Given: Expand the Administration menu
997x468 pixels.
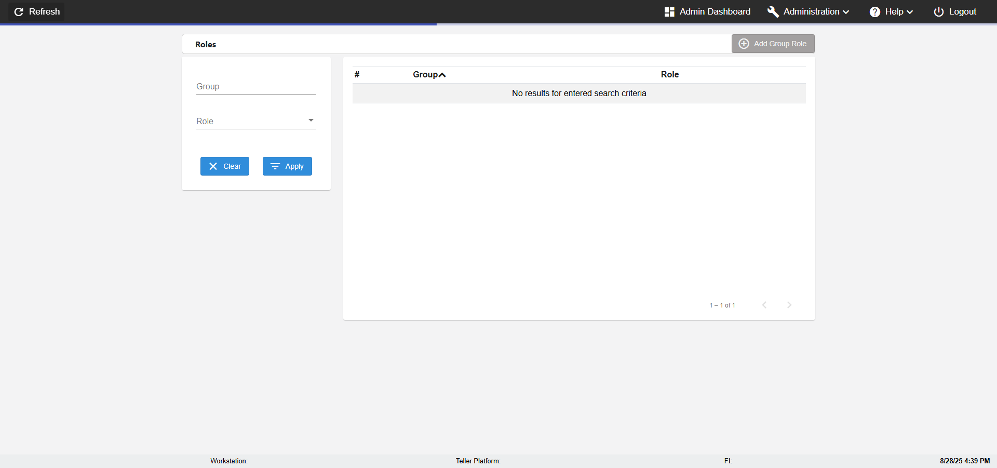Looking at the screenshot, I should pyautogui.click(x=808, y=11).
